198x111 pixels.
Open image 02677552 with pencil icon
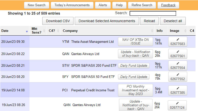177,77
